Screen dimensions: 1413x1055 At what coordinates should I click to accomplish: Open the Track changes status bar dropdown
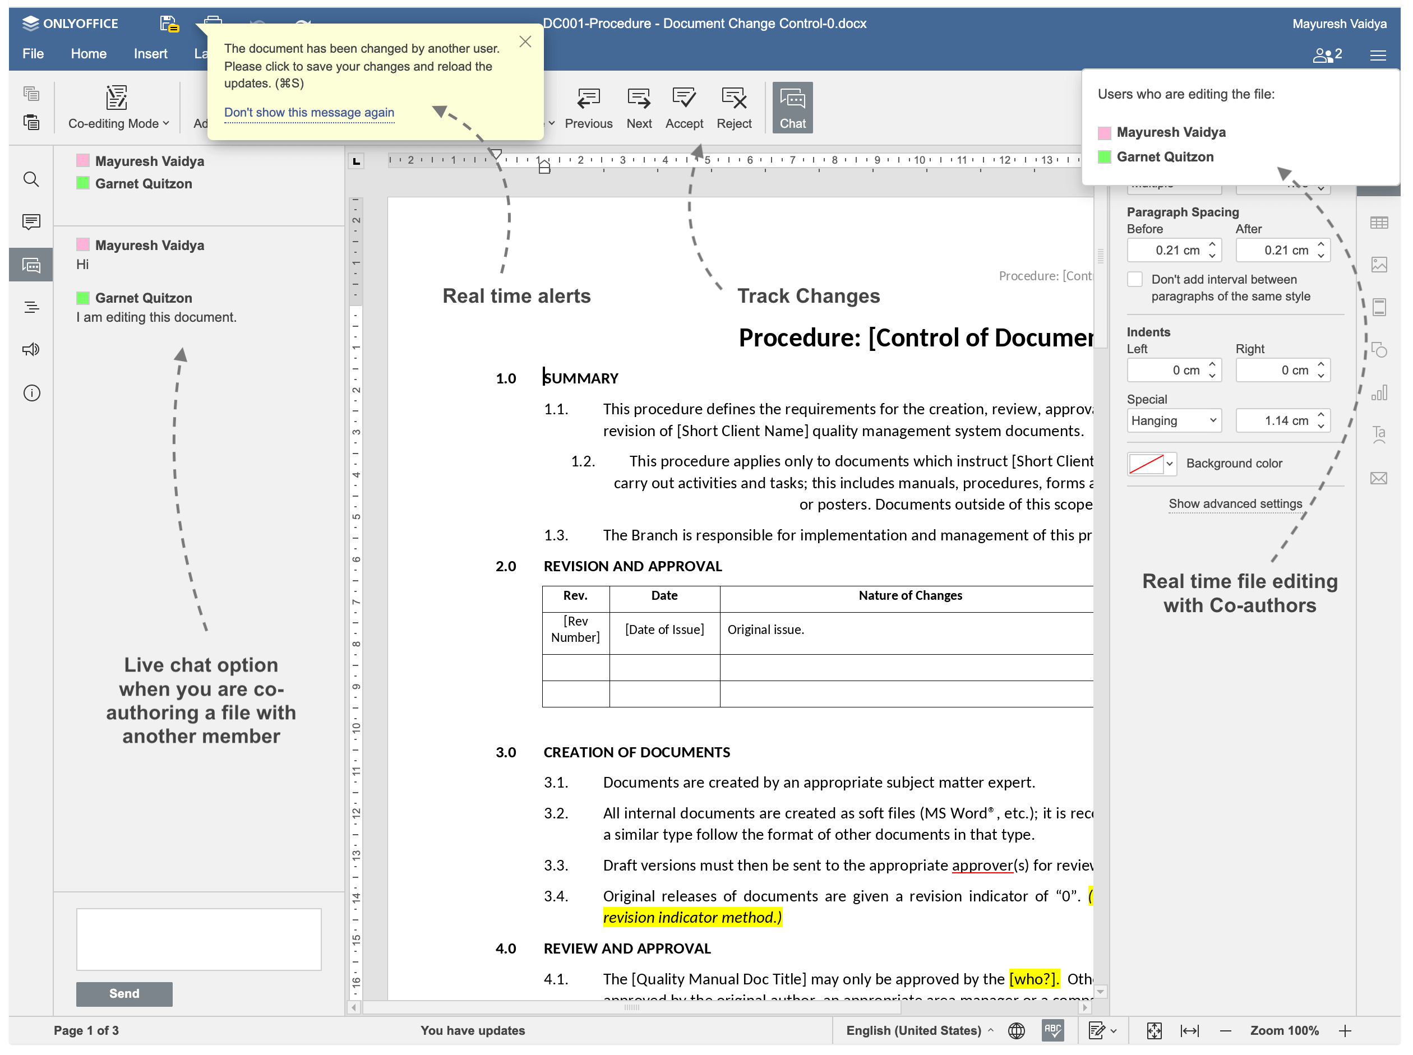point(1102,1030)
